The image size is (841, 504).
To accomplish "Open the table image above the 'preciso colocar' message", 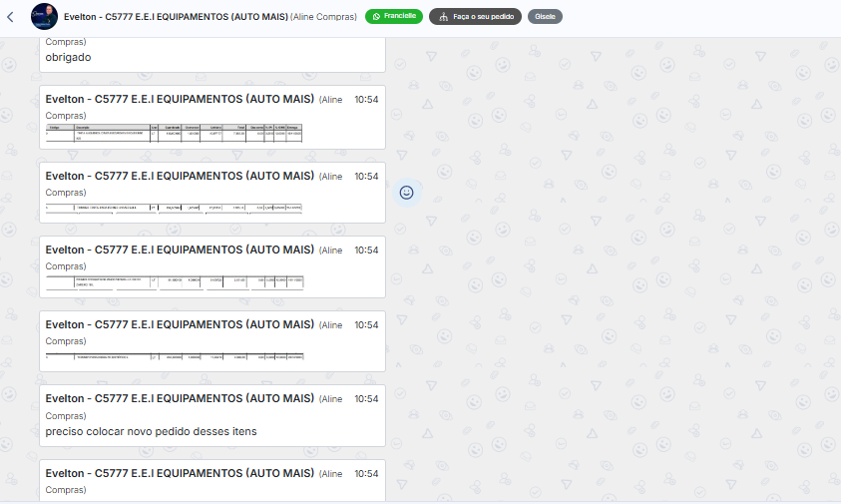I will (x=174, y=355).
